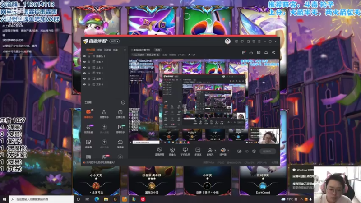Open the notification bell icon

(266, 52)
